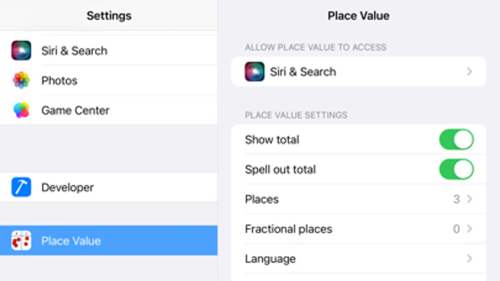This screenshot has height=281, width=500.
Task: Tap the Photos flower icon
Action: [21, 80]
